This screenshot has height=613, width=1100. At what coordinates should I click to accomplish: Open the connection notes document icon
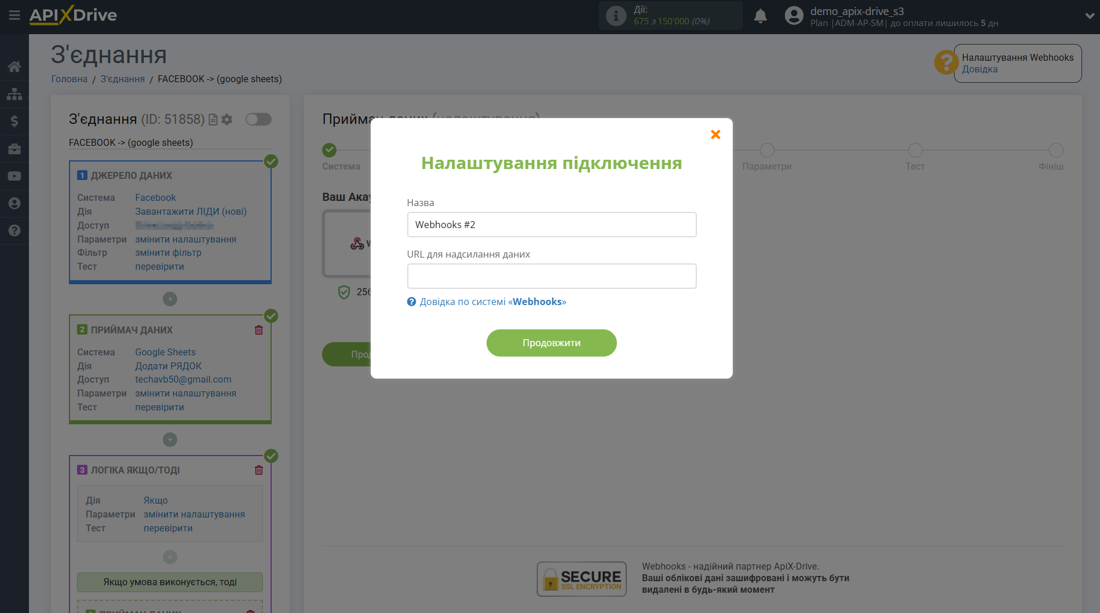pyautogui.click(x=213, y=119)
